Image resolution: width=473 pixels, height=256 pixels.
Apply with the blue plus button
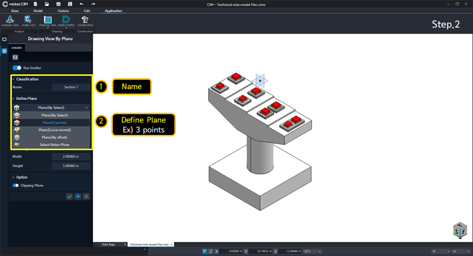(x=78, y=196)
